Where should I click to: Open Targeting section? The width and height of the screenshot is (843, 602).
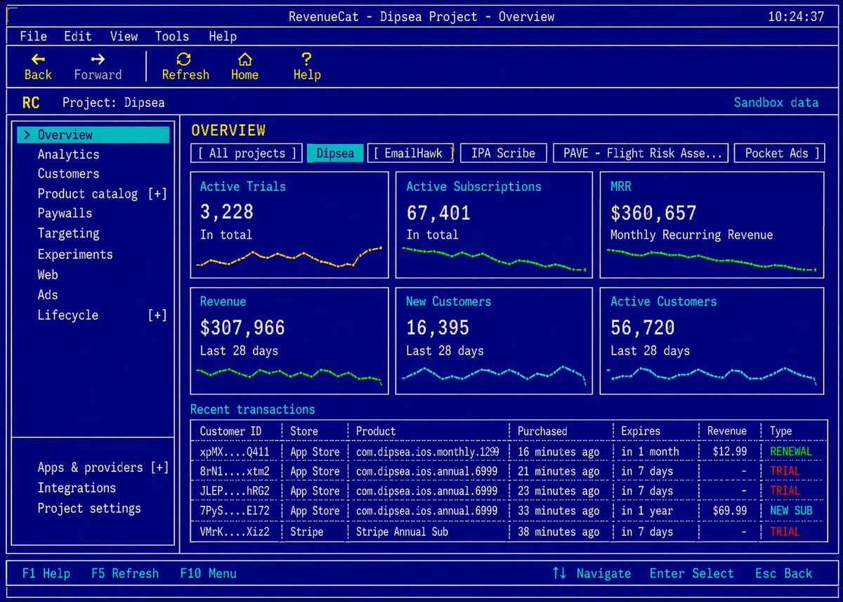(x=68, y=233)
